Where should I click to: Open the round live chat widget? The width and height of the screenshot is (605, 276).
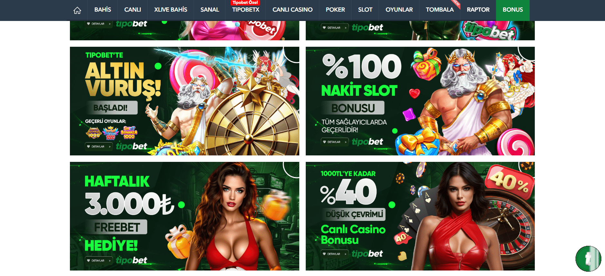coord(588,259)
